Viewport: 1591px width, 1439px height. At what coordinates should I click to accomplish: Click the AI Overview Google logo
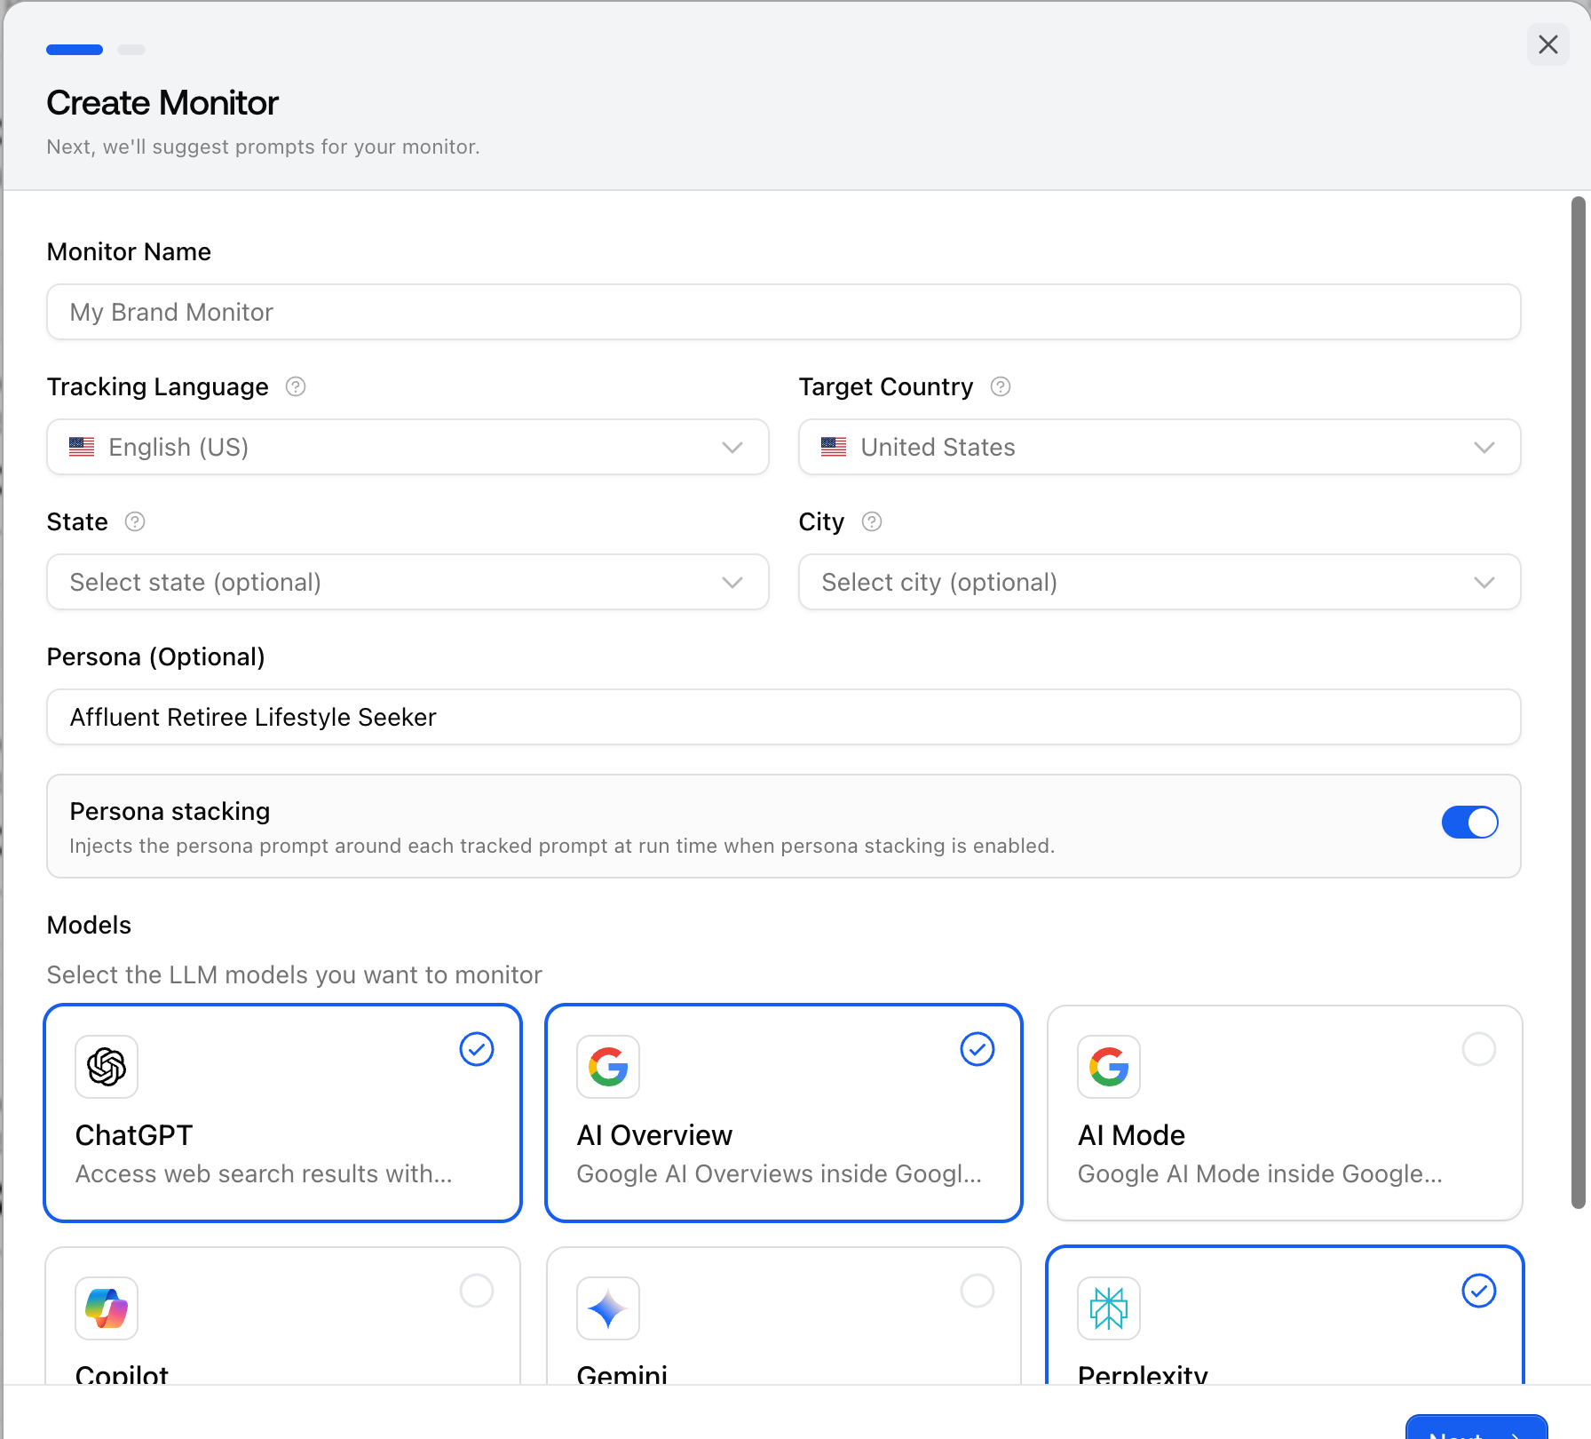point(608,1067)
